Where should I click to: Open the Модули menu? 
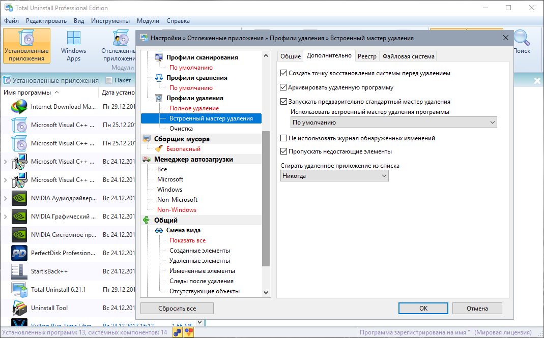point(148,21)
